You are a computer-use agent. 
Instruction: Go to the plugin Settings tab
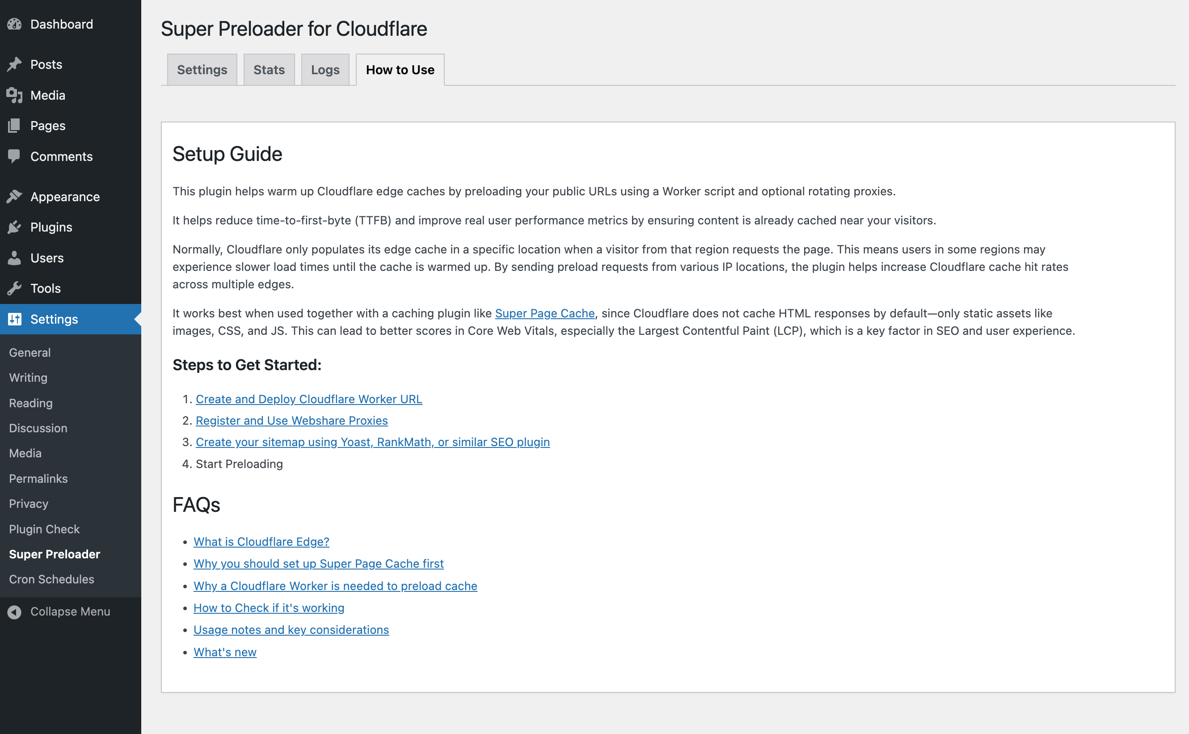pos(202,70)
